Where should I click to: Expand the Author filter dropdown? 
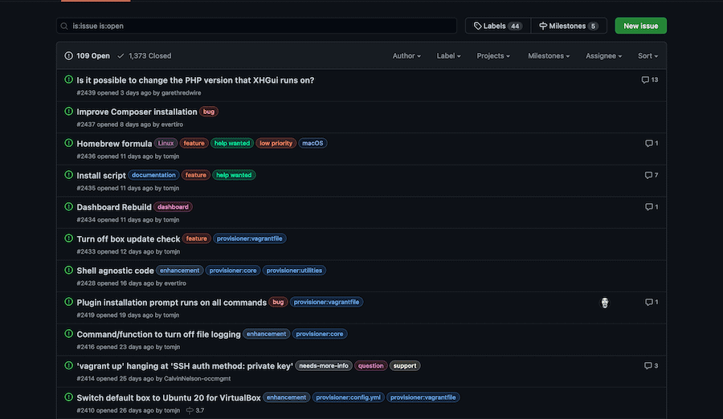(406, 56)
